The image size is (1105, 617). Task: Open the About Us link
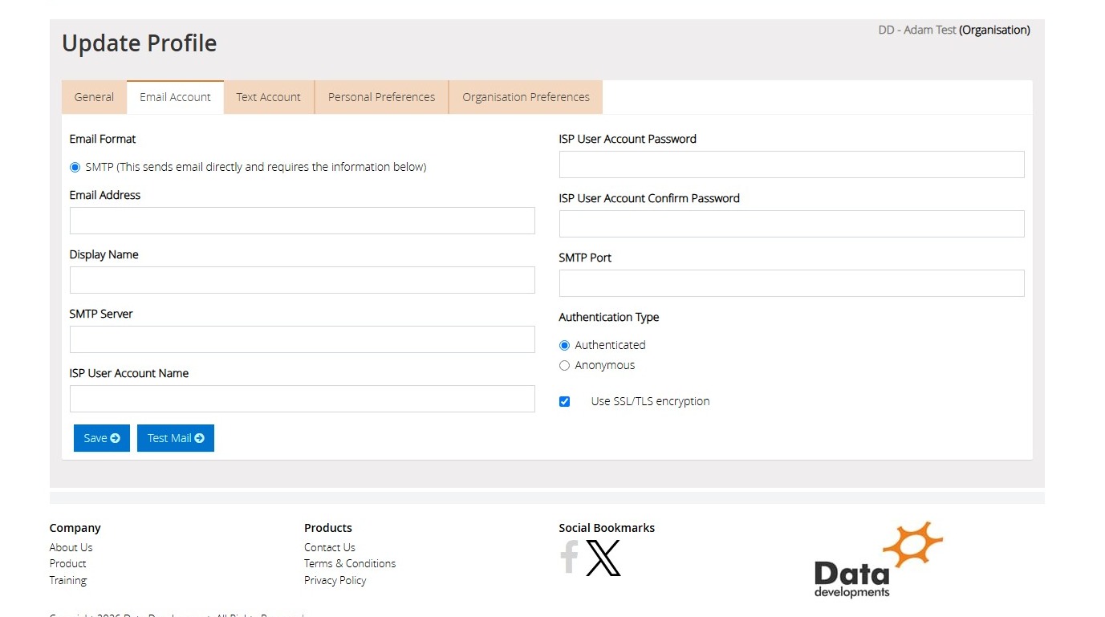click(x=71, y=547)
